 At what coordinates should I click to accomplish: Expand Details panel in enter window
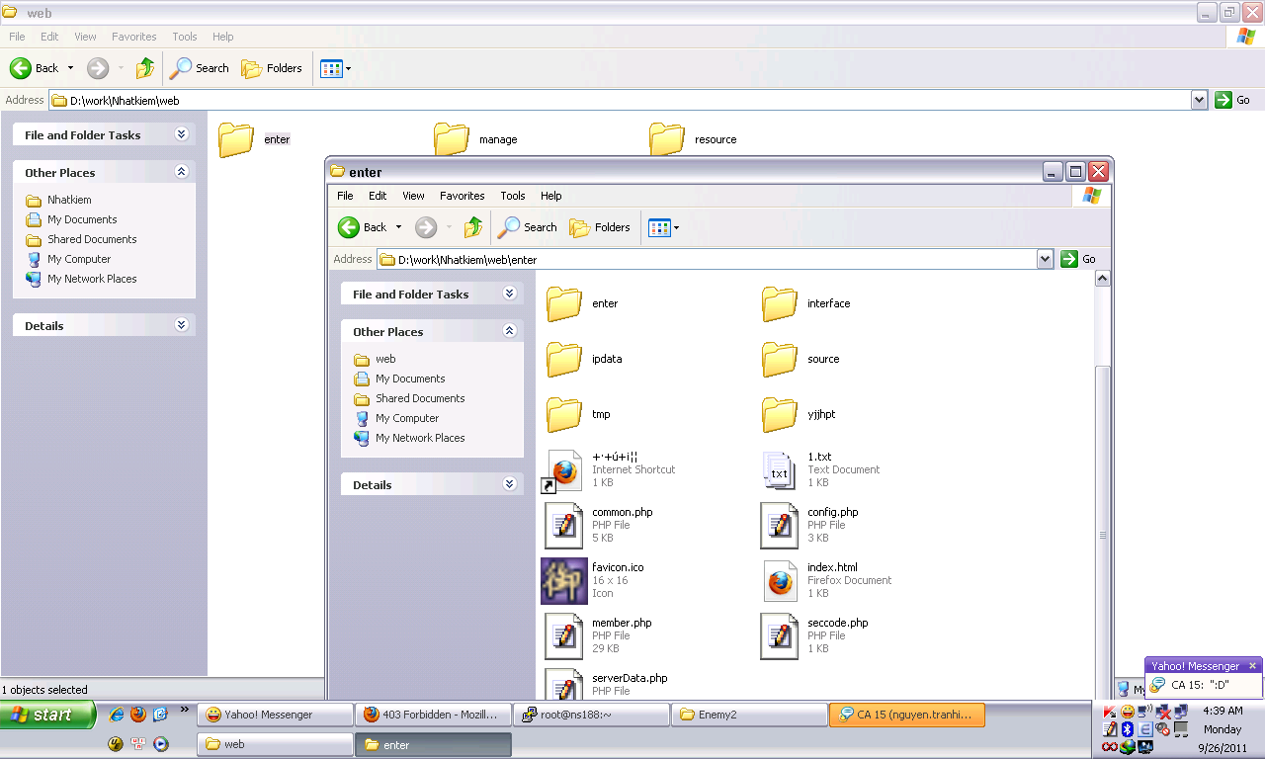509,484
